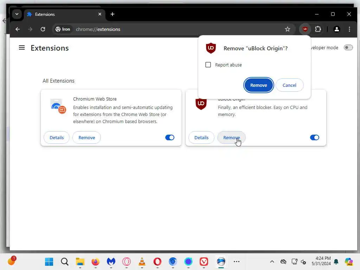The height and width of the screenshot is (270, 360).
Task: Open the Extensions hamburger menu
Action: (22, 48)
